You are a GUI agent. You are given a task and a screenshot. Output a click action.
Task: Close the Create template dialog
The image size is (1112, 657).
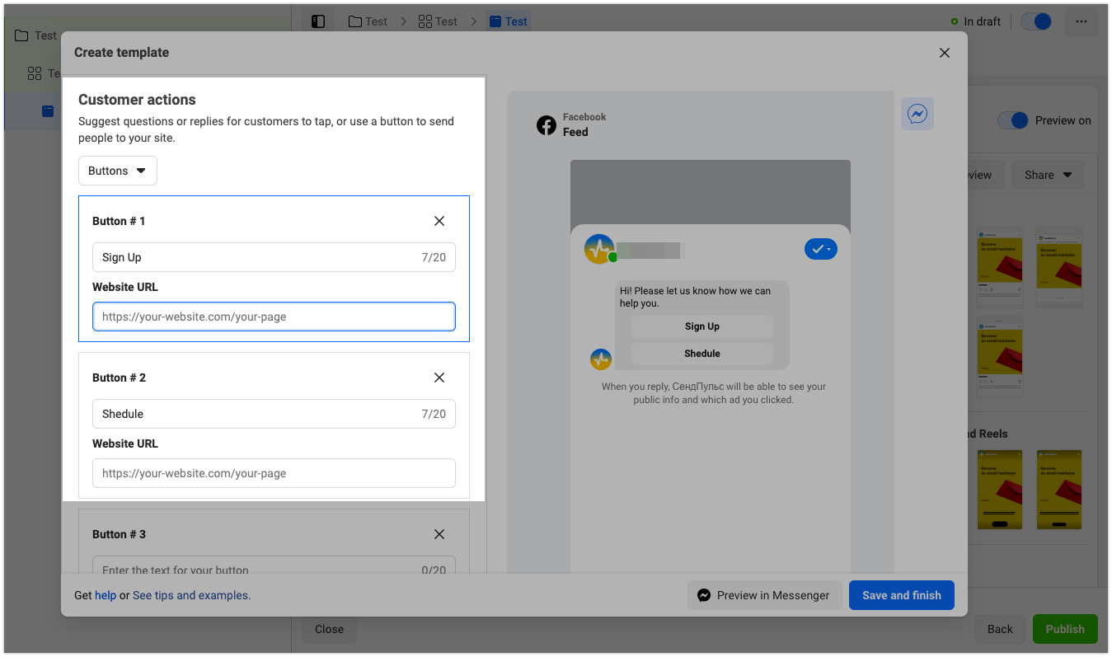(x=944, y=53)
